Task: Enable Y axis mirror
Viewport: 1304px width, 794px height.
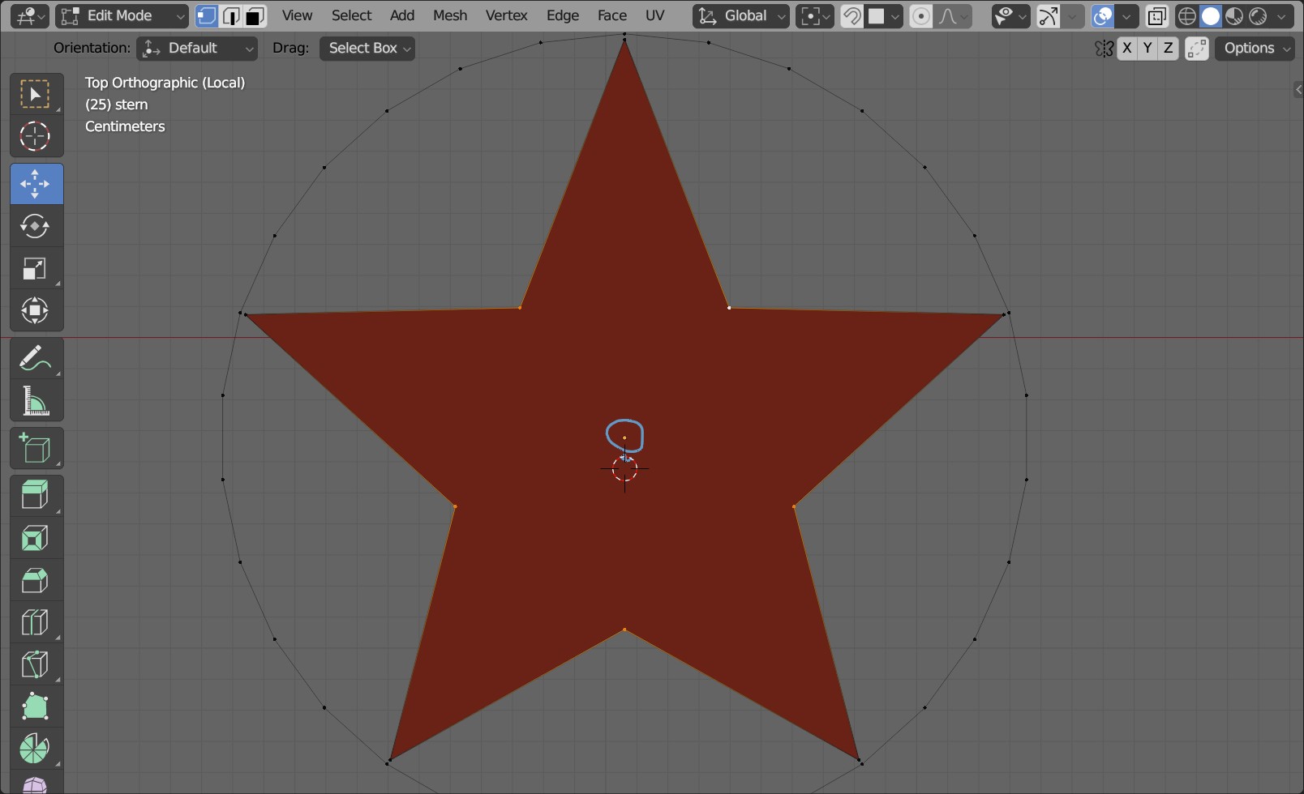Action: point(1147,49)
